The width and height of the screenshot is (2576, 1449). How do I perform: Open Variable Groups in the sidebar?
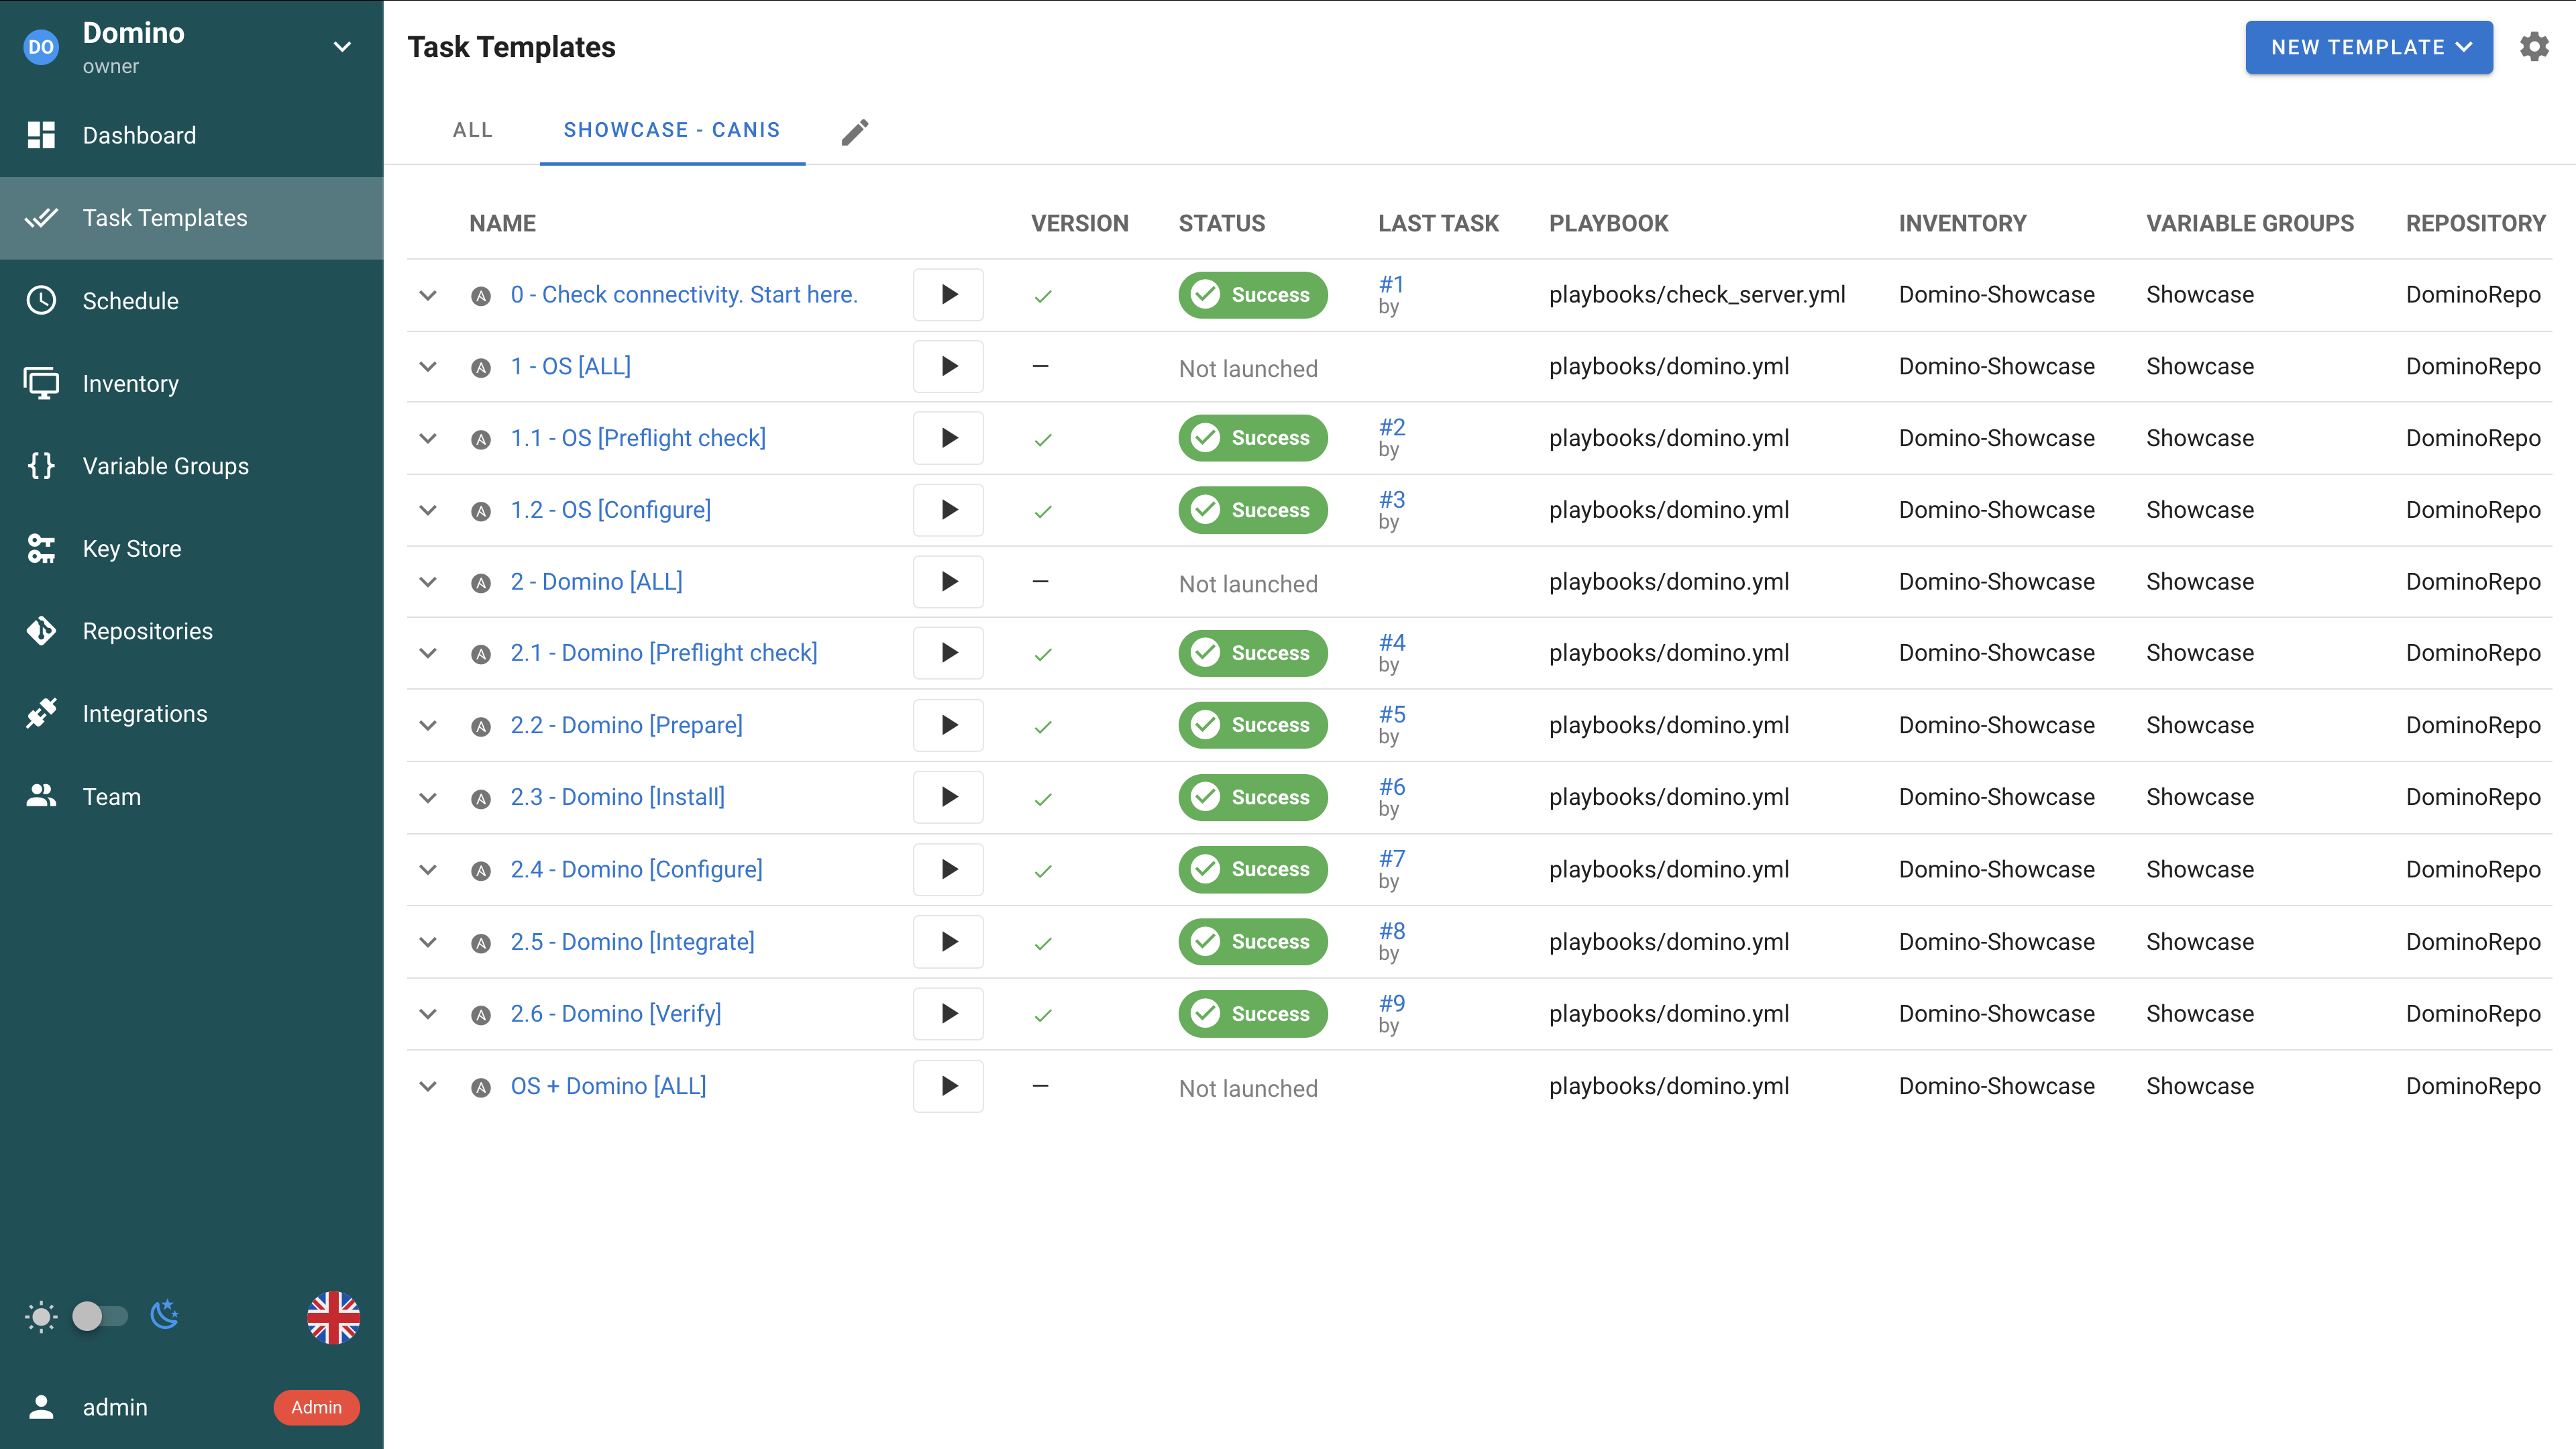pos(192,466)
